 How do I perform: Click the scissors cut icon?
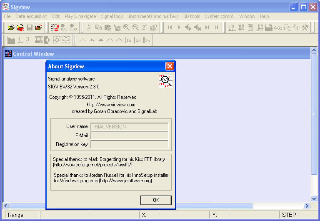(x=89, y=28)
